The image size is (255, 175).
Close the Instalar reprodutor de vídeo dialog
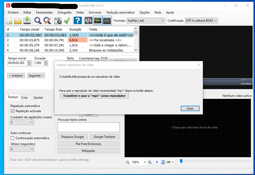(x=199, y=65)
